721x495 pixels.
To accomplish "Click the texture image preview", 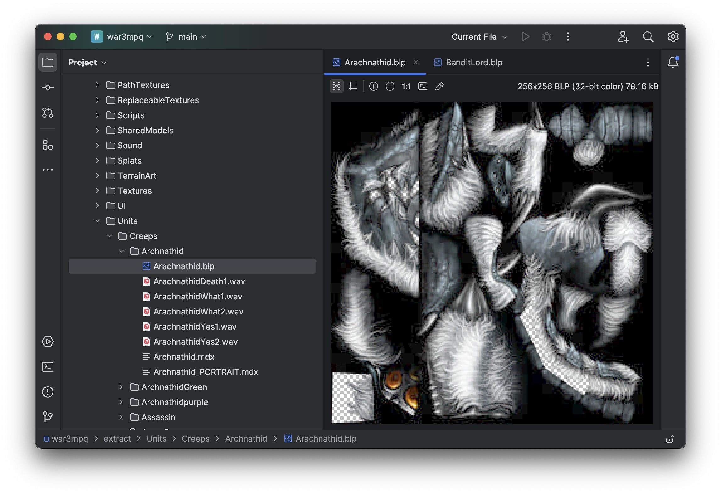I will click(x=492, y=263).
